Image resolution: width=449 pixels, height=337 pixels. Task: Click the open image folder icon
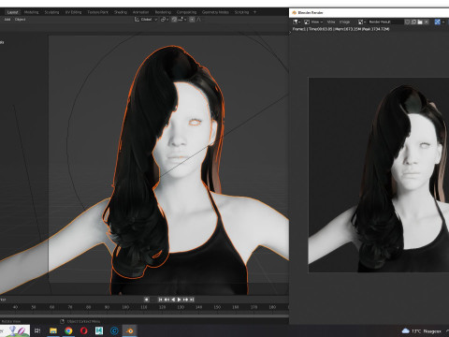click(420, 22)
